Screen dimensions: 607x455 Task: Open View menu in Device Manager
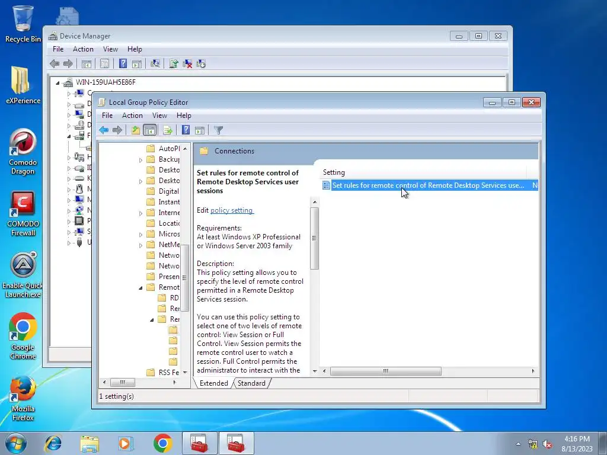(110, 49)
